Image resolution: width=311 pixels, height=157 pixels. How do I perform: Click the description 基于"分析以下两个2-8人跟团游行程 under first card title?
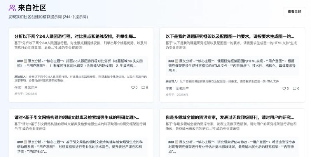pyautogui.click(x=80, y=45)
